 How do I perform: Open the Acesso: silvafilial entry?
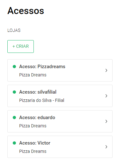(60, 96)
